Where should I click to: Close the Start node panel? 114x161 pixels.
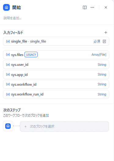(x=106, y=7)
